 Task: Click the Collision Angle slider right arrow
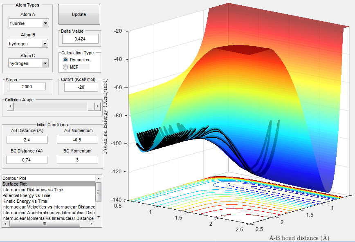click(97, 106)
